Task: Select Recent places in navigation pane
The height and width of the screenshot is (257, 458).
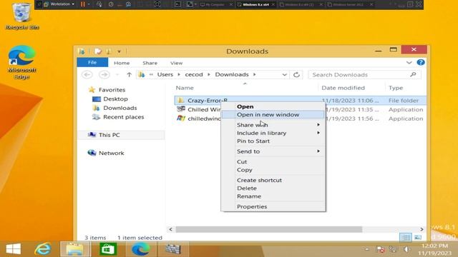Action: pos(124,117)
